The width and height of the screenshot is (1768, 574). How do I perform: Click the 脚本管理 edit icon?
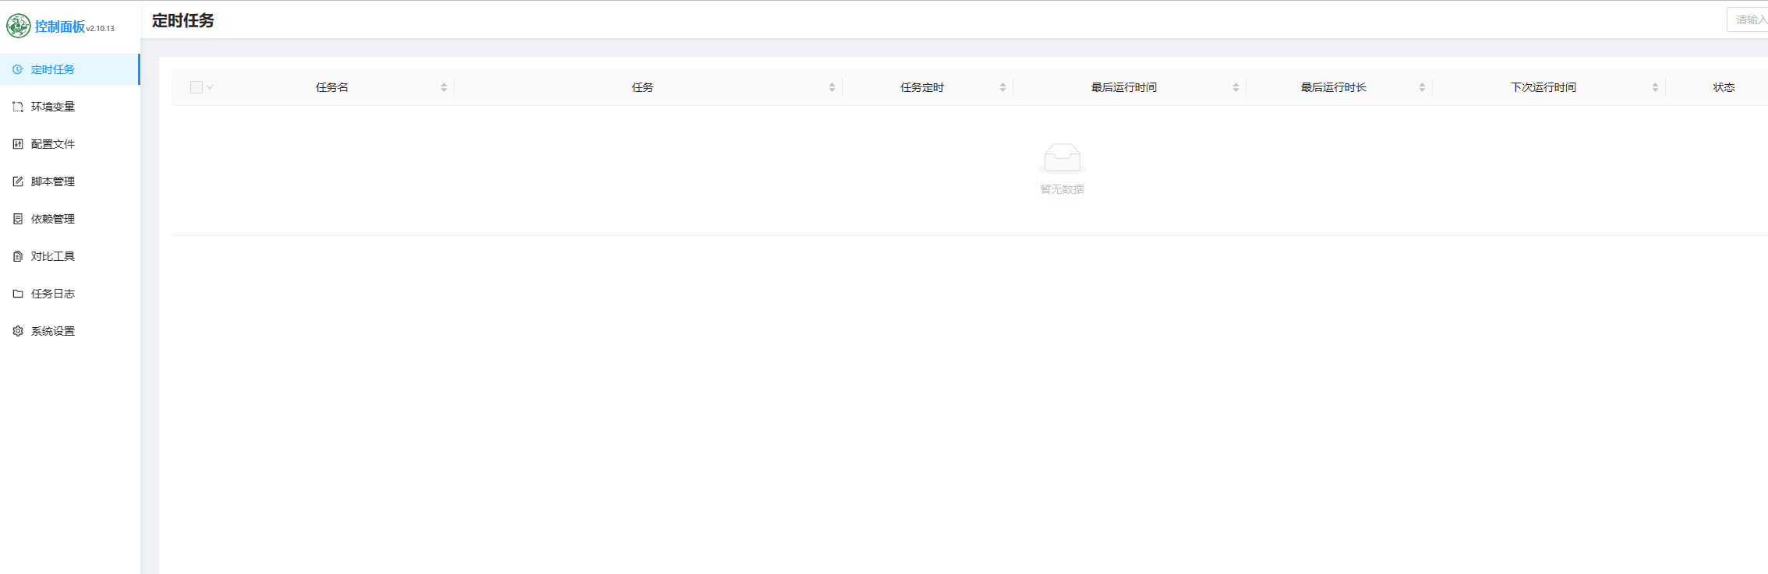click(x=18, y=181)
